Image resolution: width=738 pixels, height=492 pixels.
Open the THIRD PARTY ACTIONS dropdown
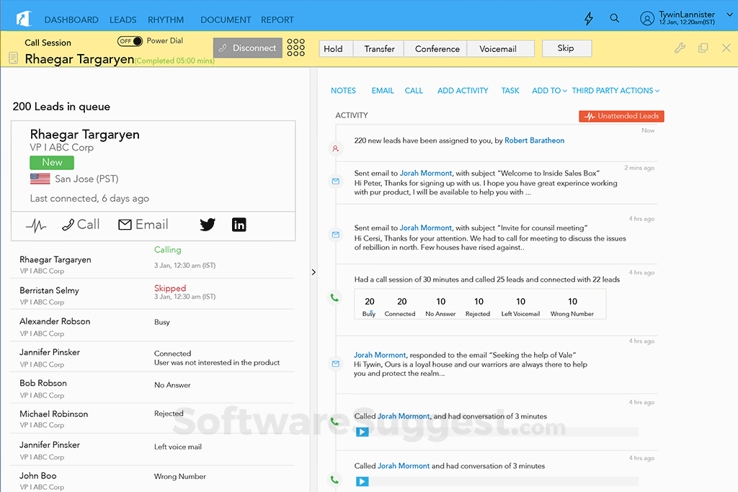pyautogui.click(x=615, y=90)
